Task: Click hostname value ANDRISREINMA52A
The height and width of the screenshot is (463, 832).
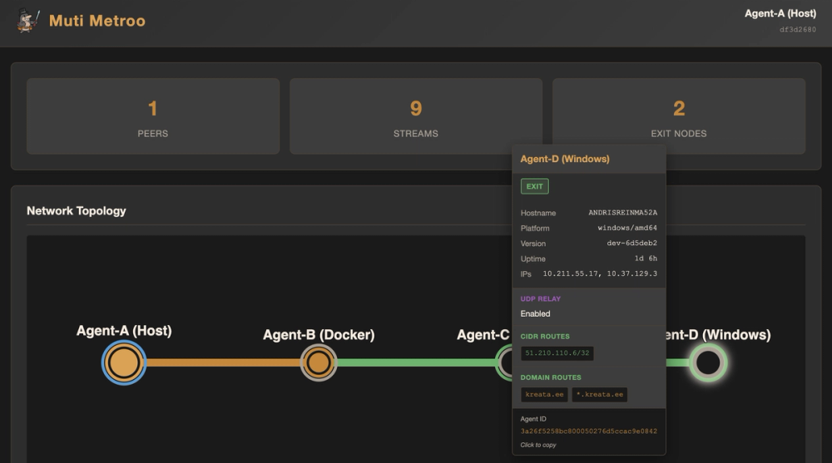Action: [x=622, y=213]
